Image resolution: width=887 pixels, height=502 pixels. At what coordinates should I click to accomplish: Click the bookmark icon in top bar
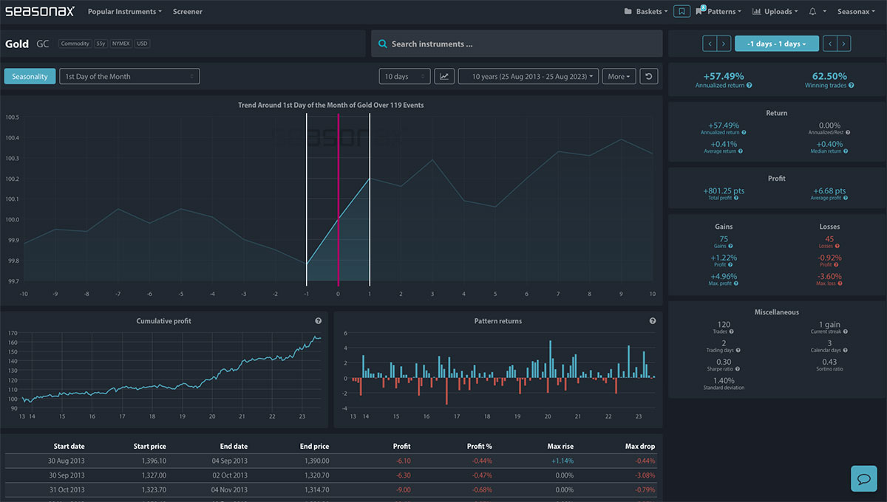[x=682, y=11]
